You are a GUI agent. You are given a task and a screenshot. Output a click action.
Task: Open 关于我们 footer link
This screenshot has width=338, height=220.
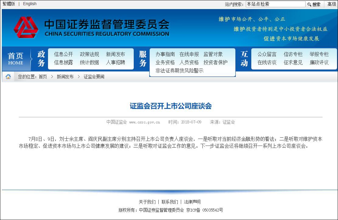(147, 202)
